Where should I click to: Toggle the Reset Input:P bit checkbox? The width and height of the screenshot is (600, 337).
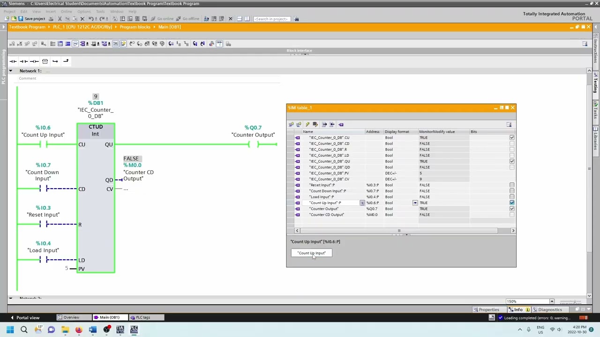click(x=512, y=185)
